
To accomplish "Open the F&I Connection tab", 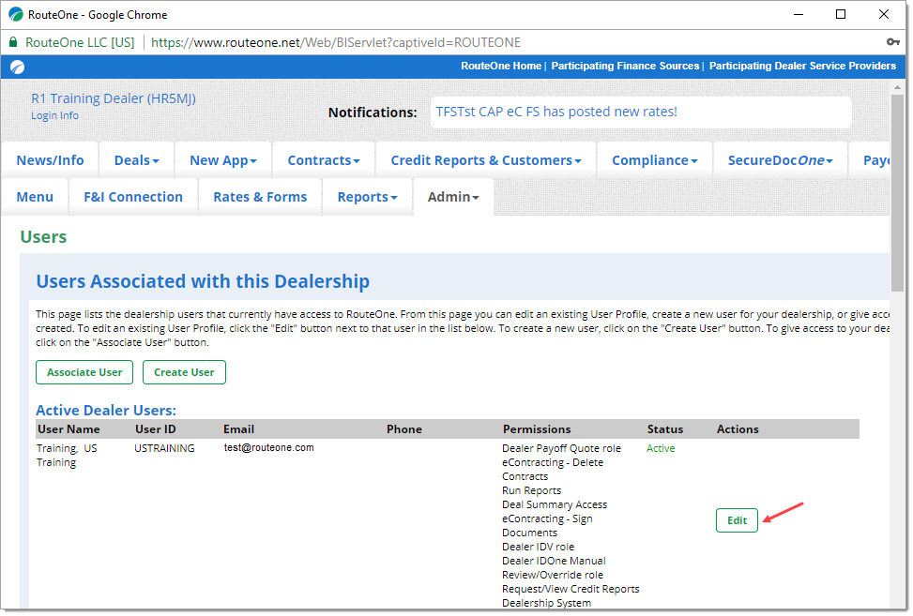I will (x=133, y=197).
